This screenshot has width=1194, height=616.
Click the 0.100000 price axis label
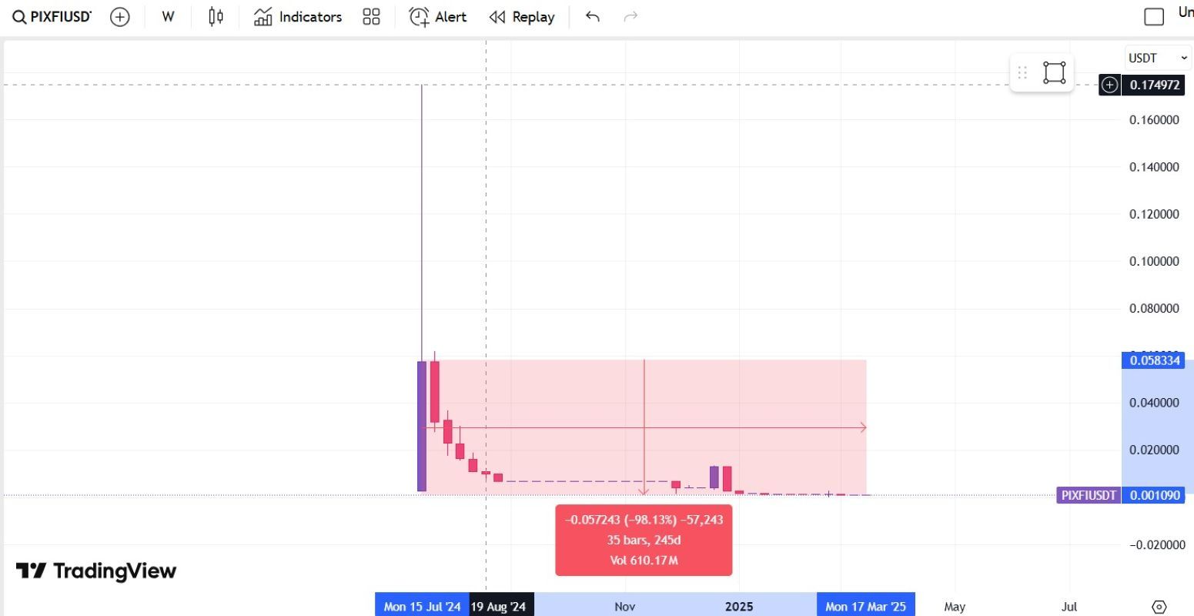click(x=1154, y=261)
